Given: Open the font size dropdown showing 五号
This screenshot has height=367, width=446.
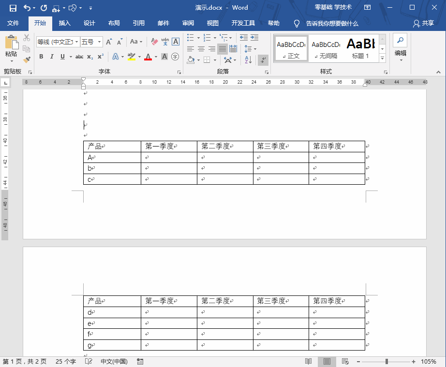Looking at the screenshot, I should coord(99,42).
